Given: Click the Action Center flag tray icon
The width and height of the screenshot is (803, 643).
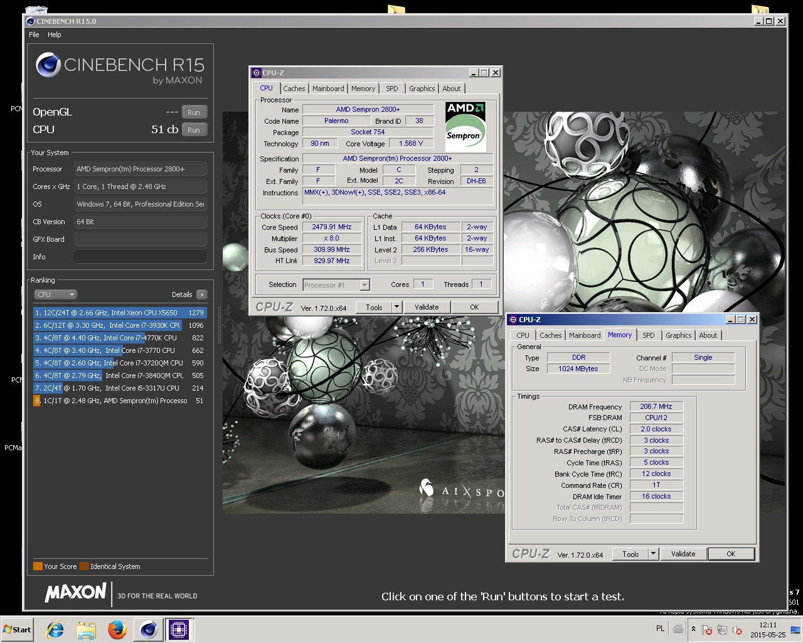Looking at the screenshot, I should coord(707,630).
